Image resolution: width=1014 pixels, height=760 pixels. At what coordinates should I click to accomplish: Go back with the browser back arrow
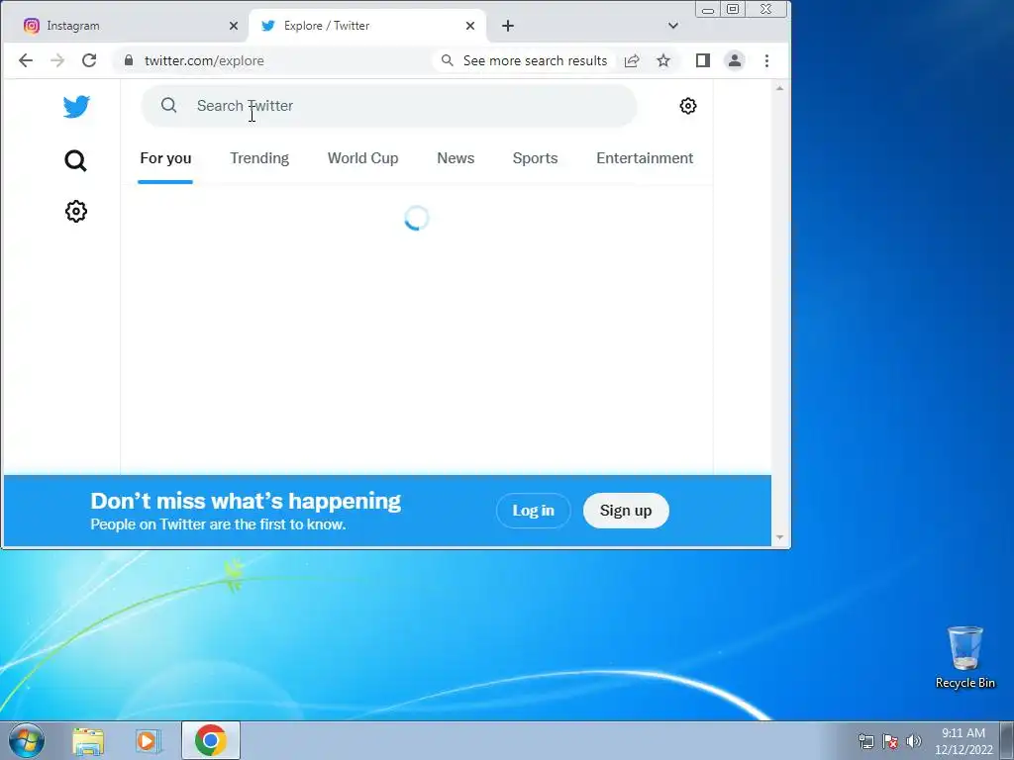(x=26, y=60)
